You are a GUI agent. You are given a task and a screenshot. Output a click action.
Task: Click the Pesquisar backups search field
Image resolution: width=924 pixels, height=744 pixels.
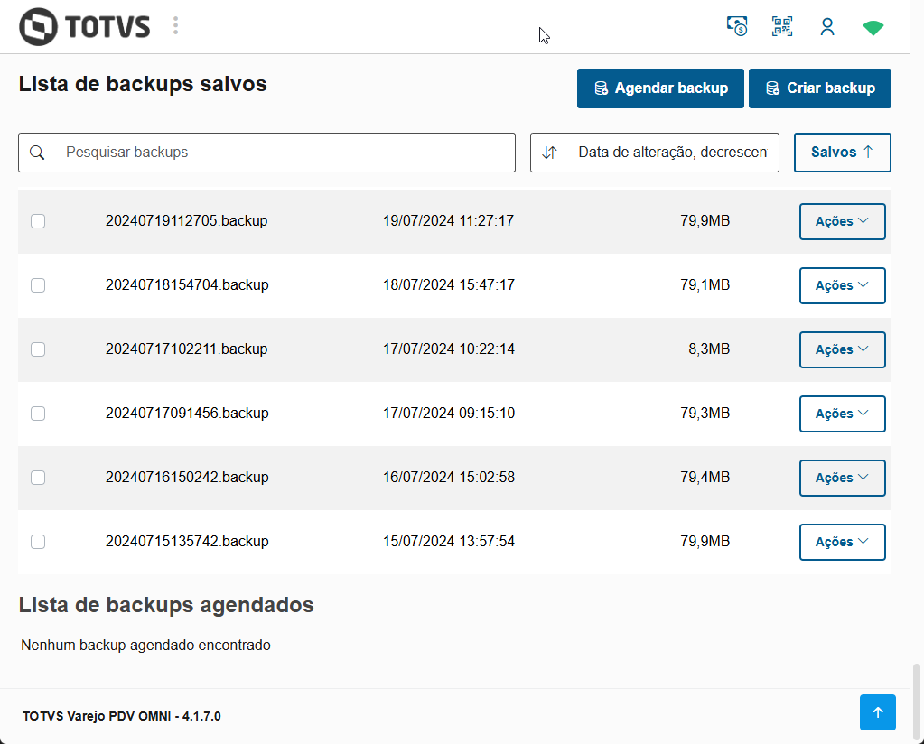(x=285, y=153)
